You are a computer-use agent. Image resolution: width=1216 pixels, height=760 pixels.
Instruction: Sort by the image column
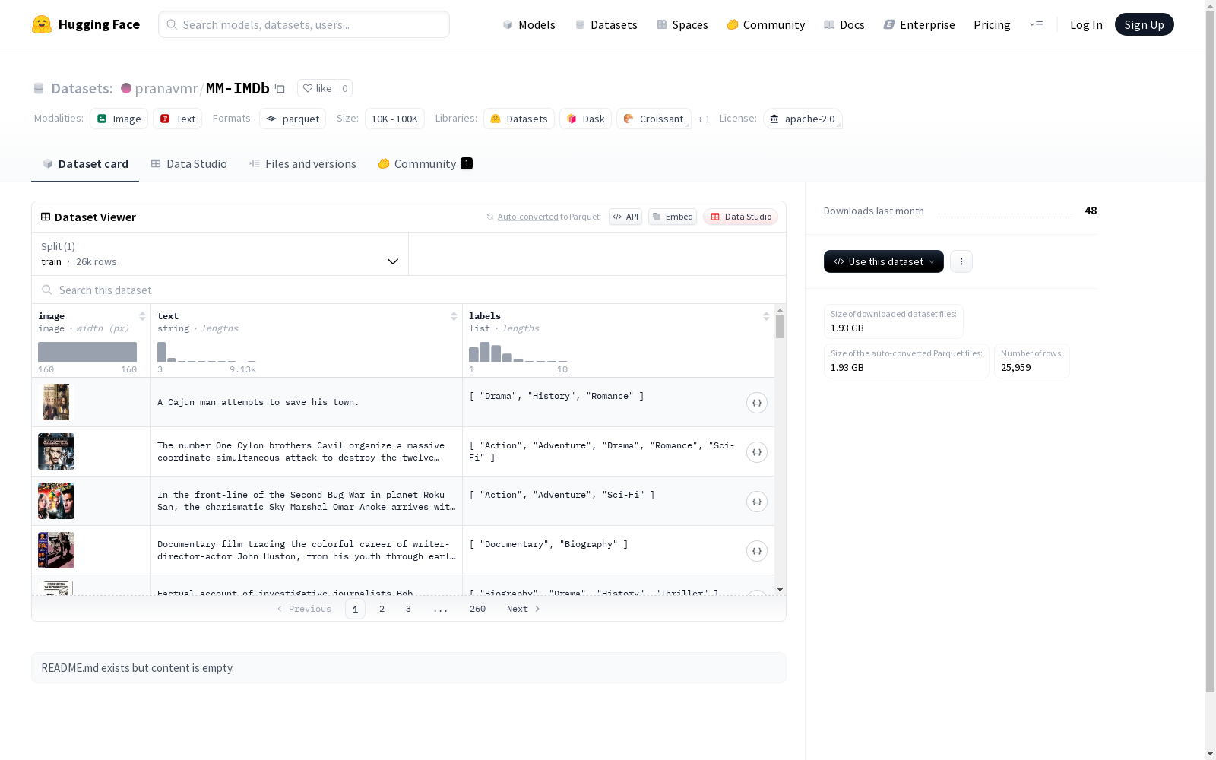pos(142,316)
